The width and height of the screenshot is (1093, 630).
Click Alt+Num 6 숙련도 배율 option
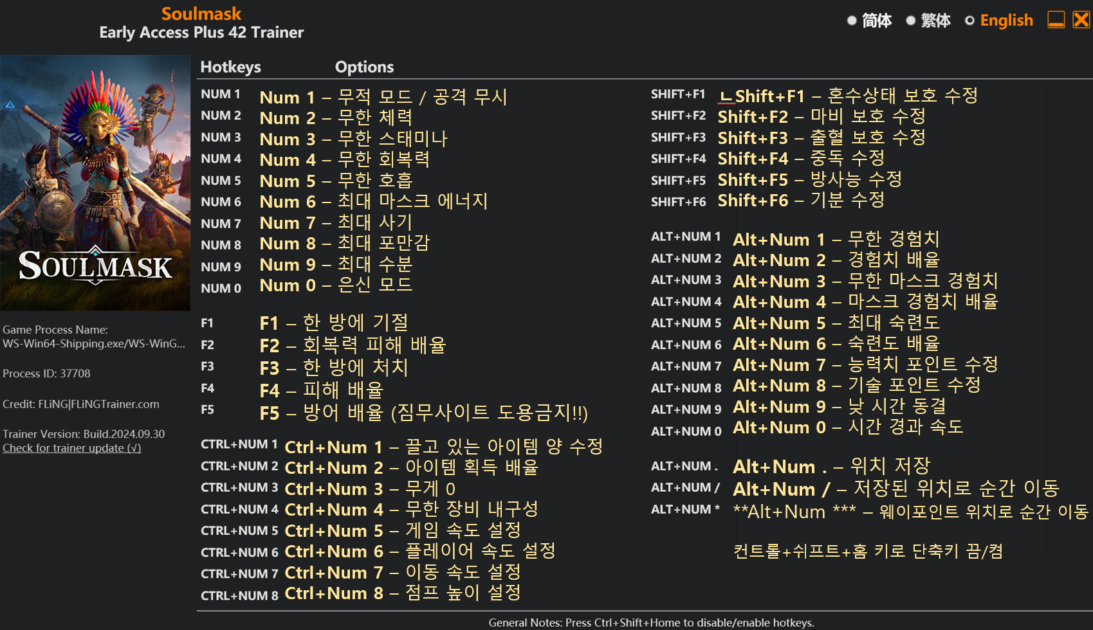[836, 343]
